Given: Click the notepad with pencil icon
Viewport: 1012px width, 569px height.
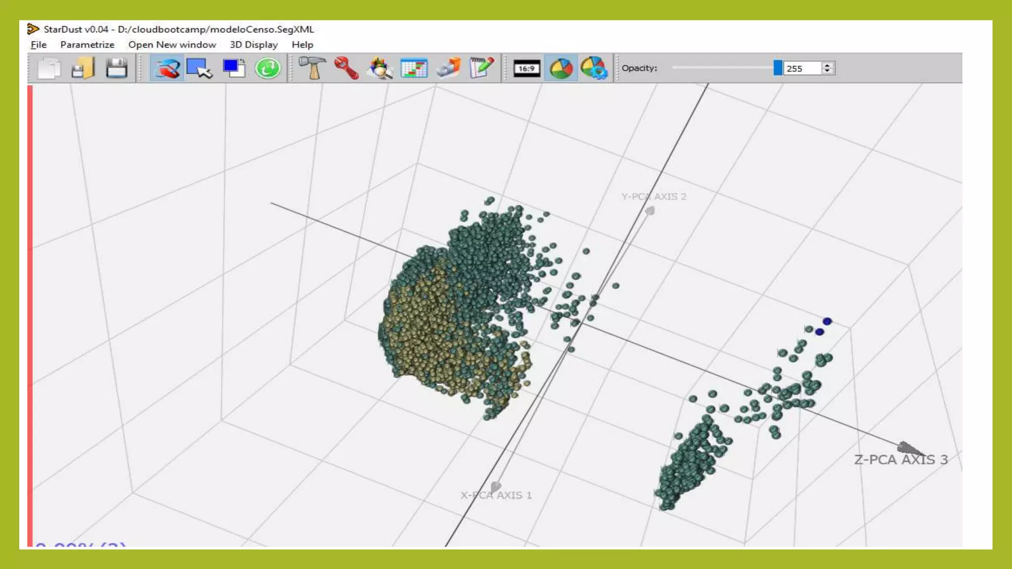Looking at the screenshot, I should pyautogui.click(x=481, y=68).
